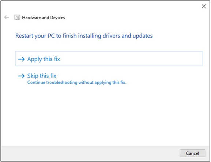The image size is (211, 162).
Task: Click the word Apply in the first option
Action: pos(35,59)
